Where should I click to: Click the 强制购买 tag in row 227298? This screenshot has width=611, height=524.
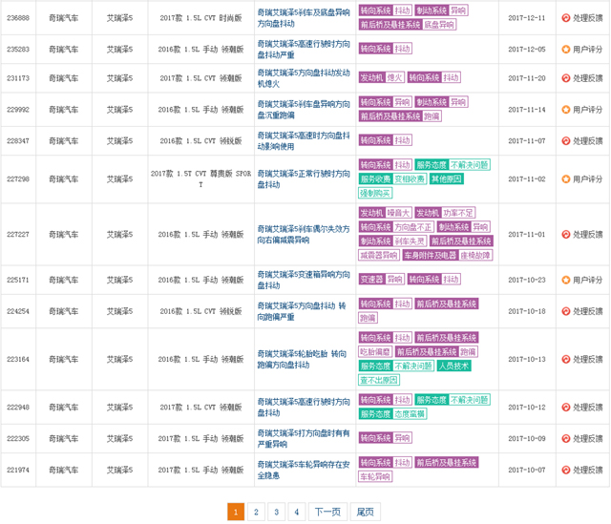click(375, 193)
